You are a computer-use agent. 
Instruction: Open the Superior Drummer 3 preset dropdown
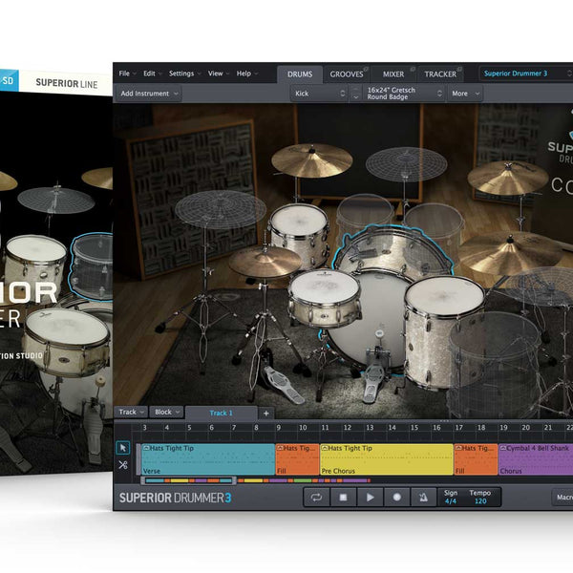coord(526,74)
